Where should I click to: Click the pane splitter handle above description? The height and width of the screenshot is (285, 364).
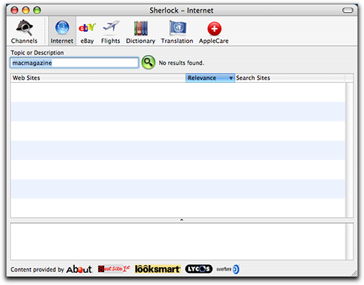coord(182,220)
